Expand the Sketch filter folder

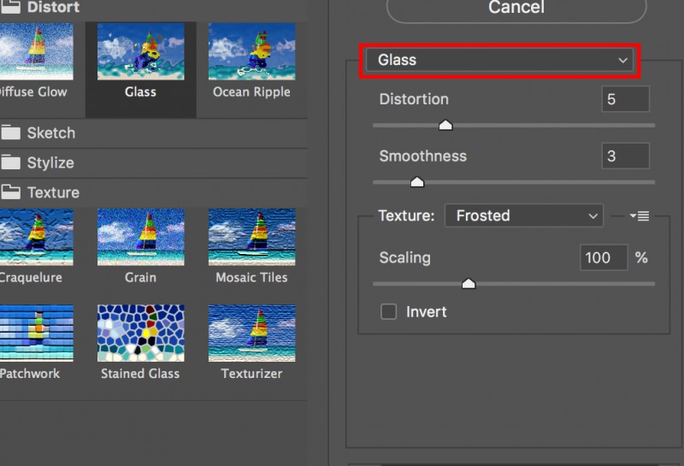[x=51, y=133]
